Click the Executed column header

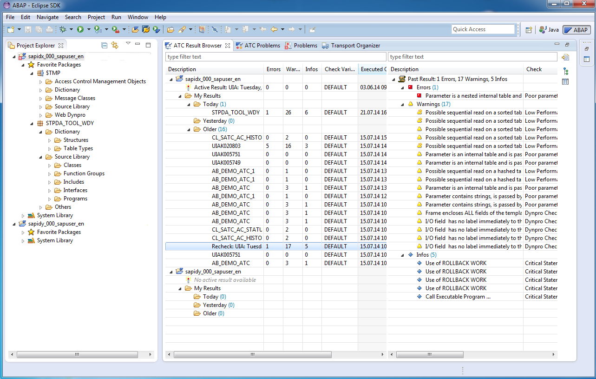pyautogui.click(x=372, y=69)
